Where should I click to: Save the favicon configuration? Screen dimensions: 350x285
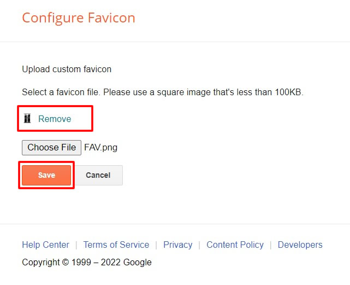46,175
